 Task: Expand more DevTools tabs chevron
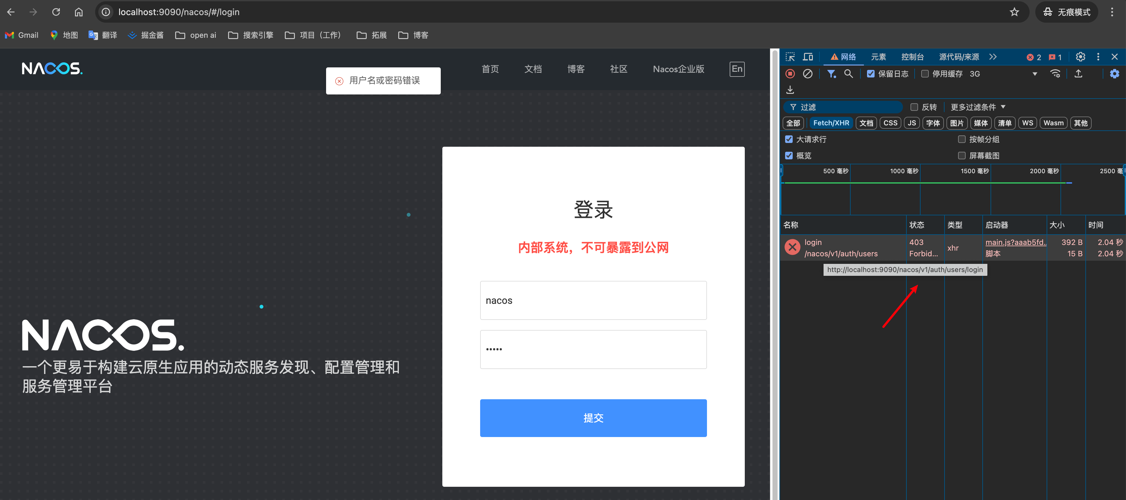click(x=993, y=57)
